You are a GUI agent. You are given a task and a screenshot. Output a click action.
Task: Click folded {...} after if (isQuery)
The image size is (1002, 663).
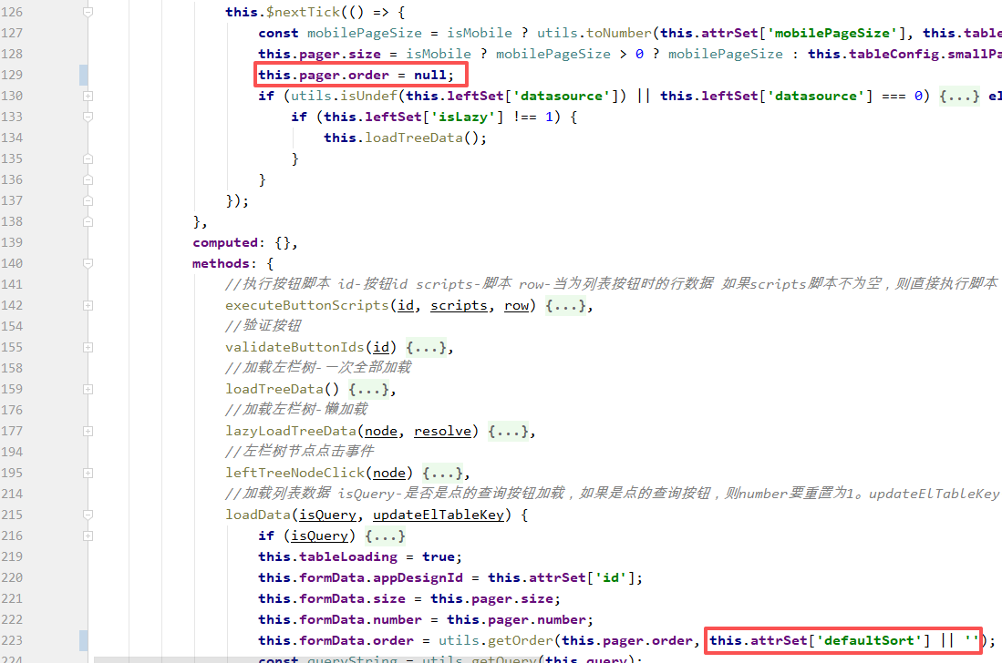click(384, 536)
